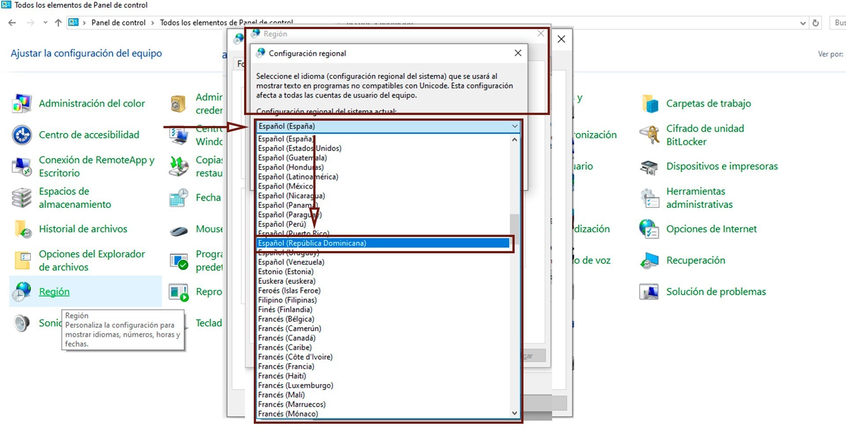Choose Francés (Canadá) in the locale list
The image size is (846, 444).
click(287, 338)
